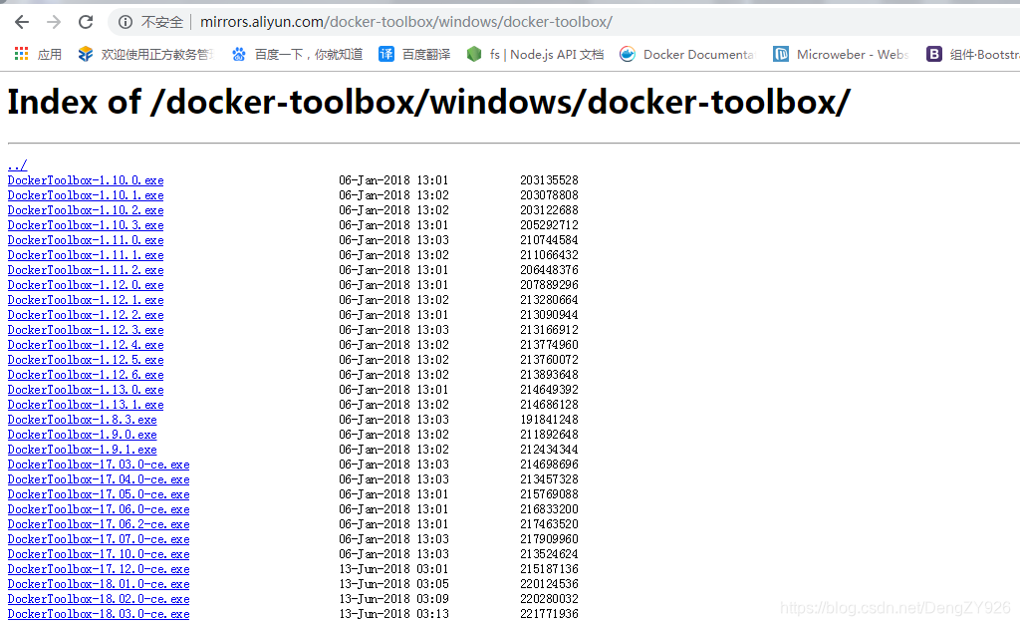Download DockerToolbox-1.8.3.exe

click(x=83, y=420)
